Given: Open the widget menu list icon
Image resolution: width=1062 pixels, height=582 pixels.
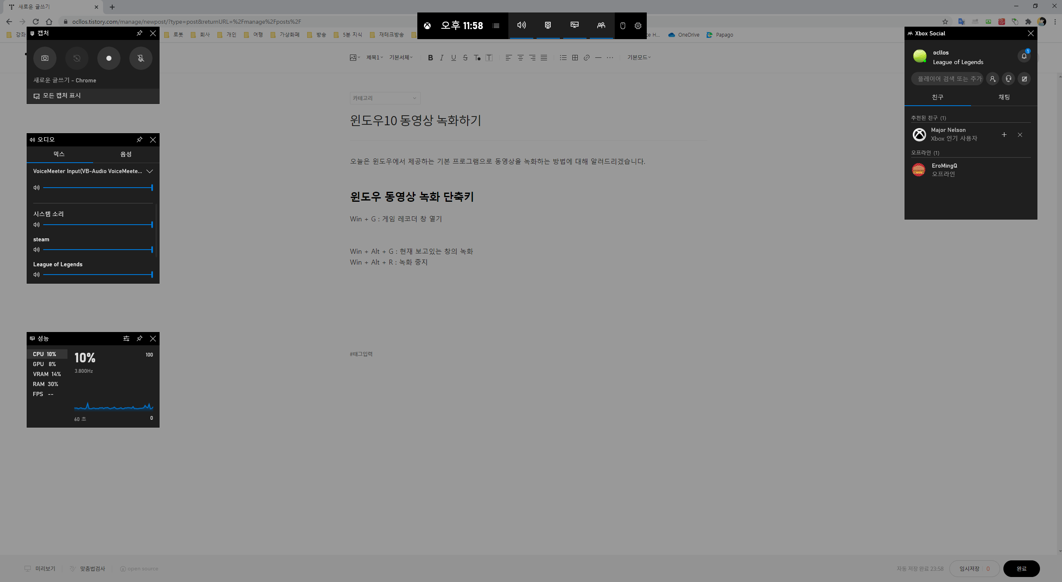Looking at the screenshot, I should pyautogui.click(x=496, y=26).
